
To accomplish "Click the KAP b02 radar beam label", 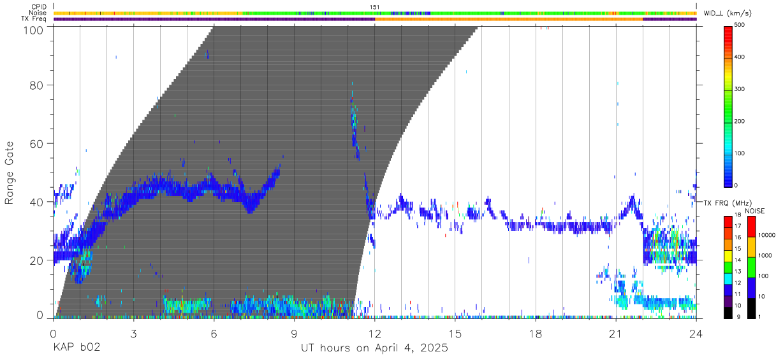I will [77, 348].
